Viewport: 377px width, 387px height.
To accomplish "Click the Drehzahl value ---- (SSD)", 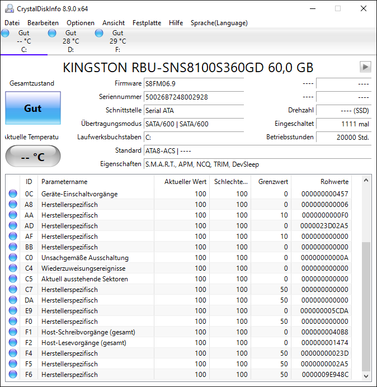I will click(343, 110).
